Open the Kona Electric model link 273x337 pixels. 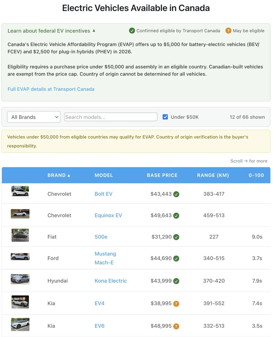[x=111, y=281]
